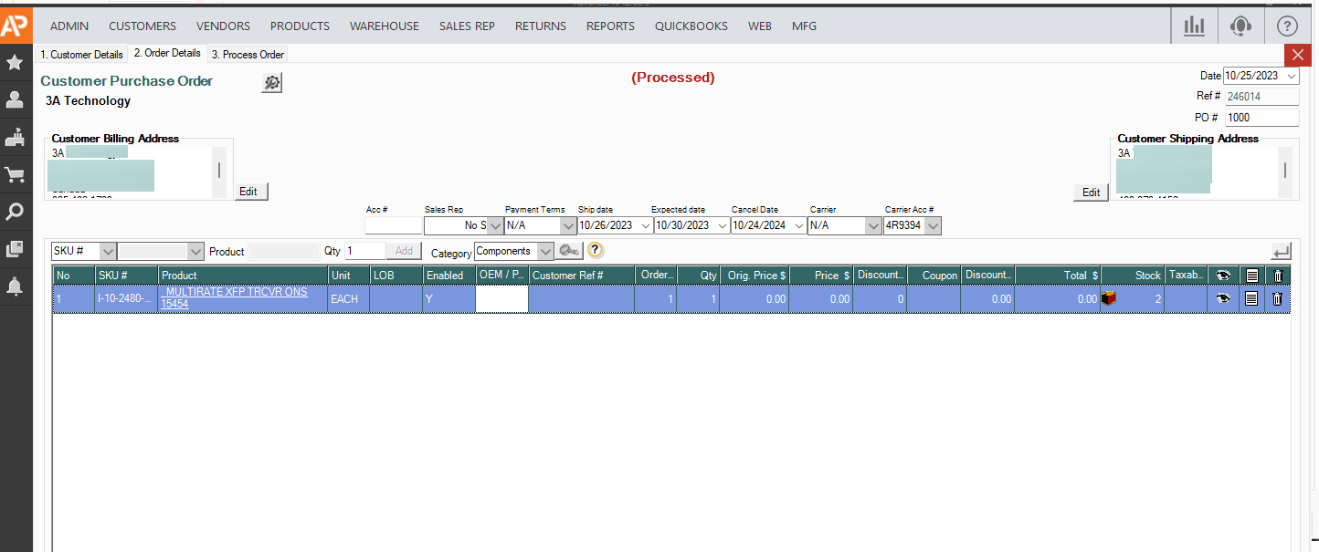Open the search magnifier in sidebar
The image size is (1319, 552).
point(15,212)
